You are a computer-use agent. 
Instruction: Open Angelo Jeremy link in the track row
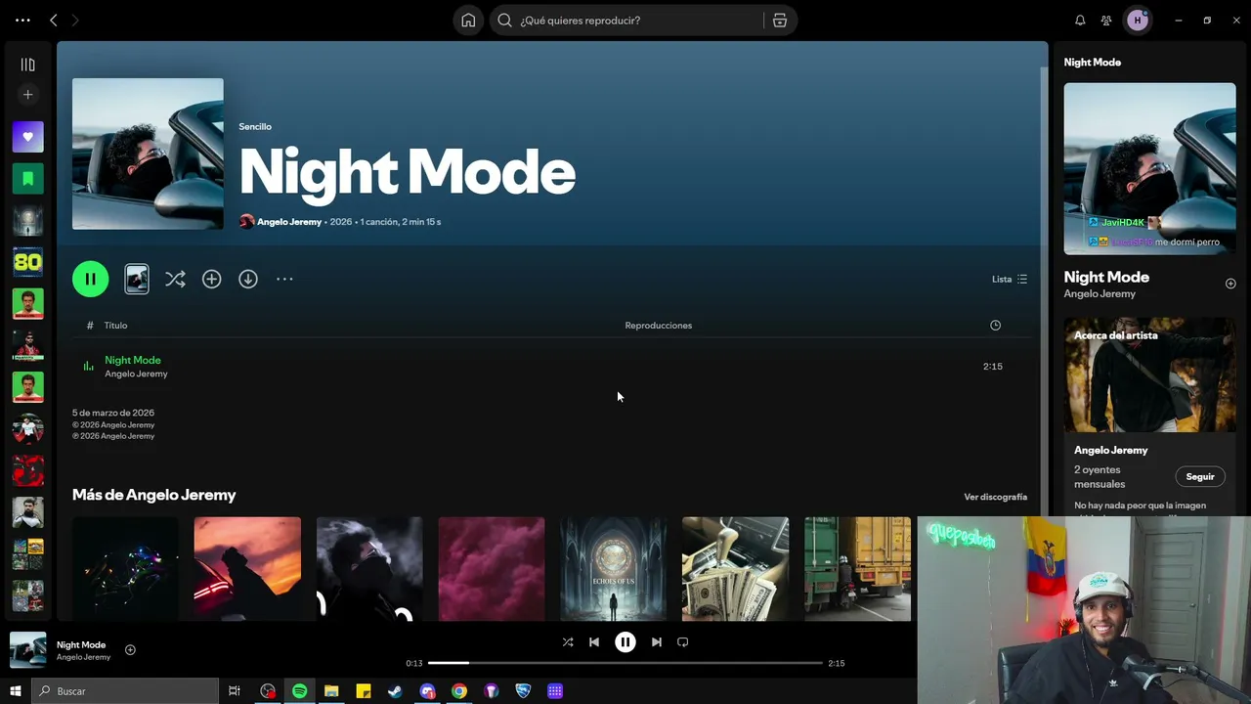click(x=136, y=374)
